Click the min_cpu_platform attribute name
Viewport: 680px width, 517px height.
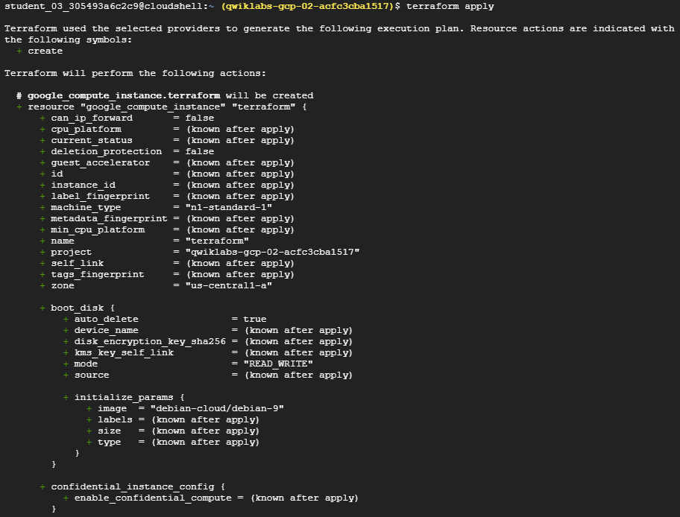pyautogui.click(x=98, y=229)
